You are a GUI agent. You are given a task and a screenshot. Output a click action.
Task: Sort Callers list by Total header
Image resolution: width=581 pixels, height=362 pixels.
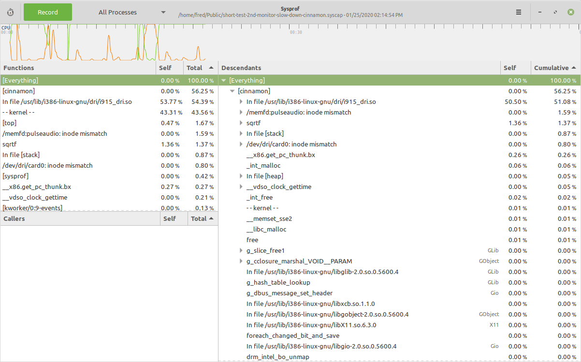click(203, 219)
